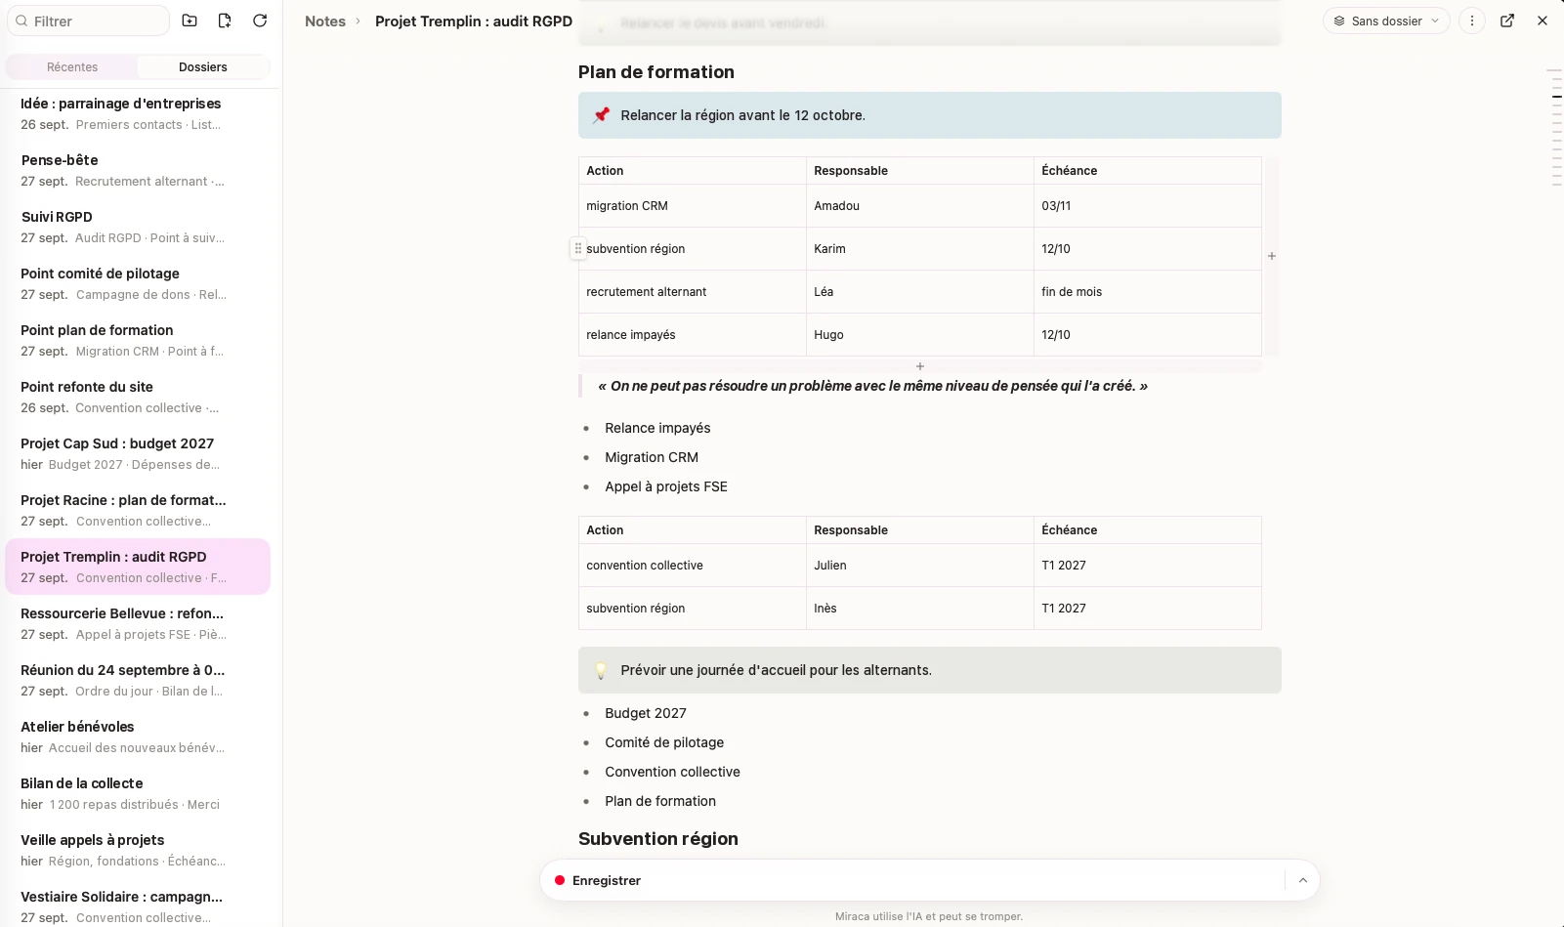Screen dimensions: 1564x927
Task: Select the Point refonte du site note
Action: [x=138, y=397]
